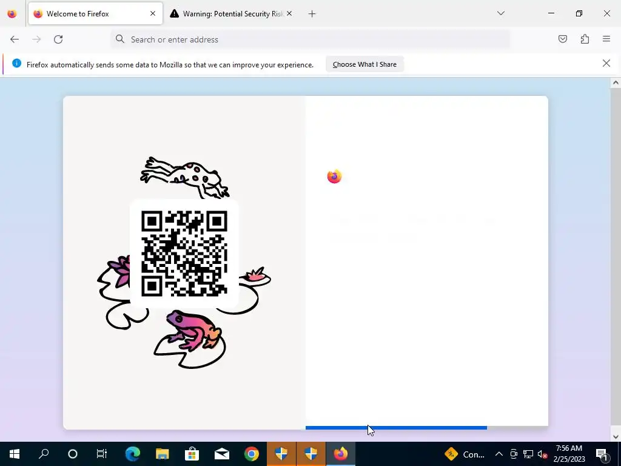Open the network tray icon
Screen dimensions: 621x466
pyautogui.click(x=528, y=454)
